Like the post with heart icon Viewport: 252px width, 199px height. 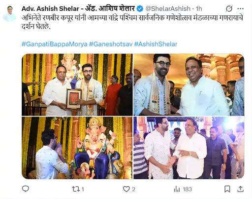tap(126, 189)
